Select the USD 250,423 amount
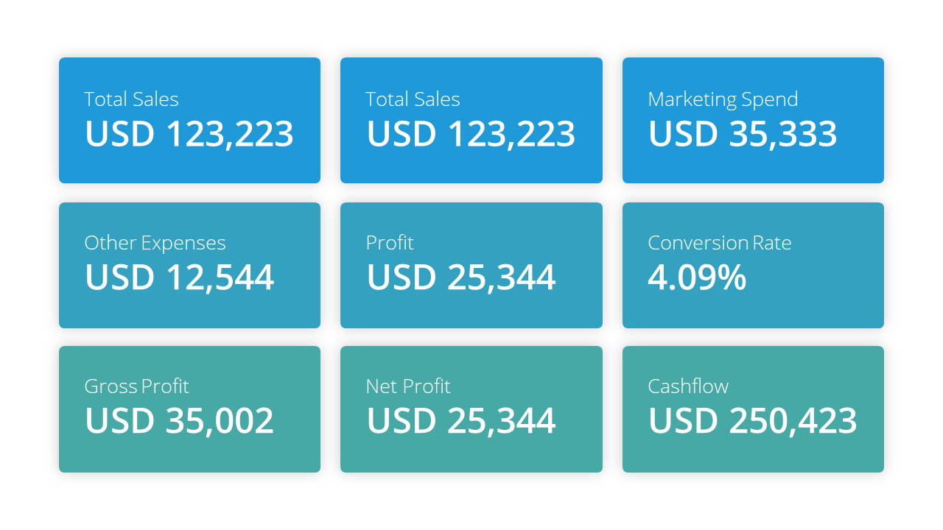This screenshot has height=530, width=943. click(753, 421)
